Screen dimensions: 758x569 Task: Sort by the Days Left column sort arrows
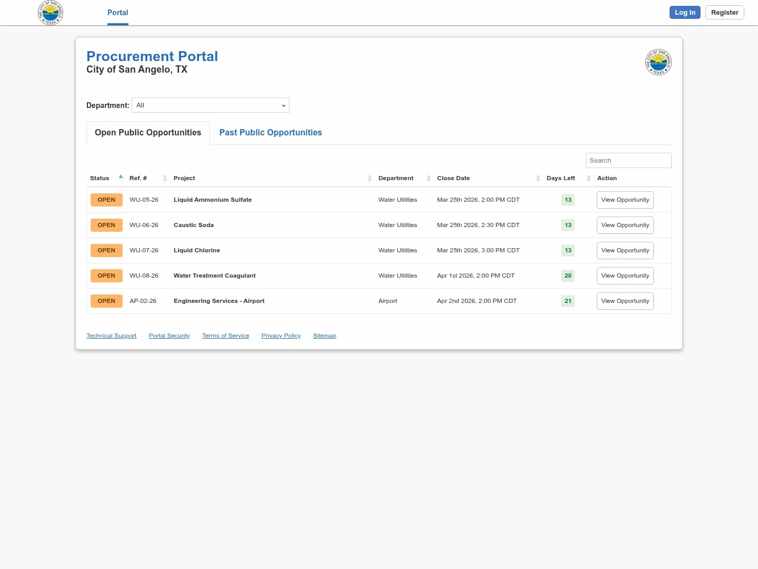[589, 179]
